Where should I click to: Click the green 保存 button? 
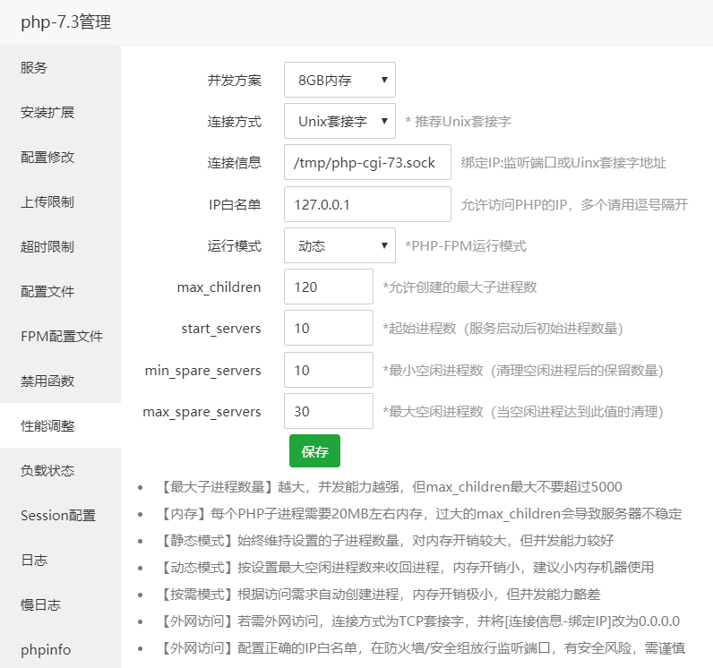point(314,451)
